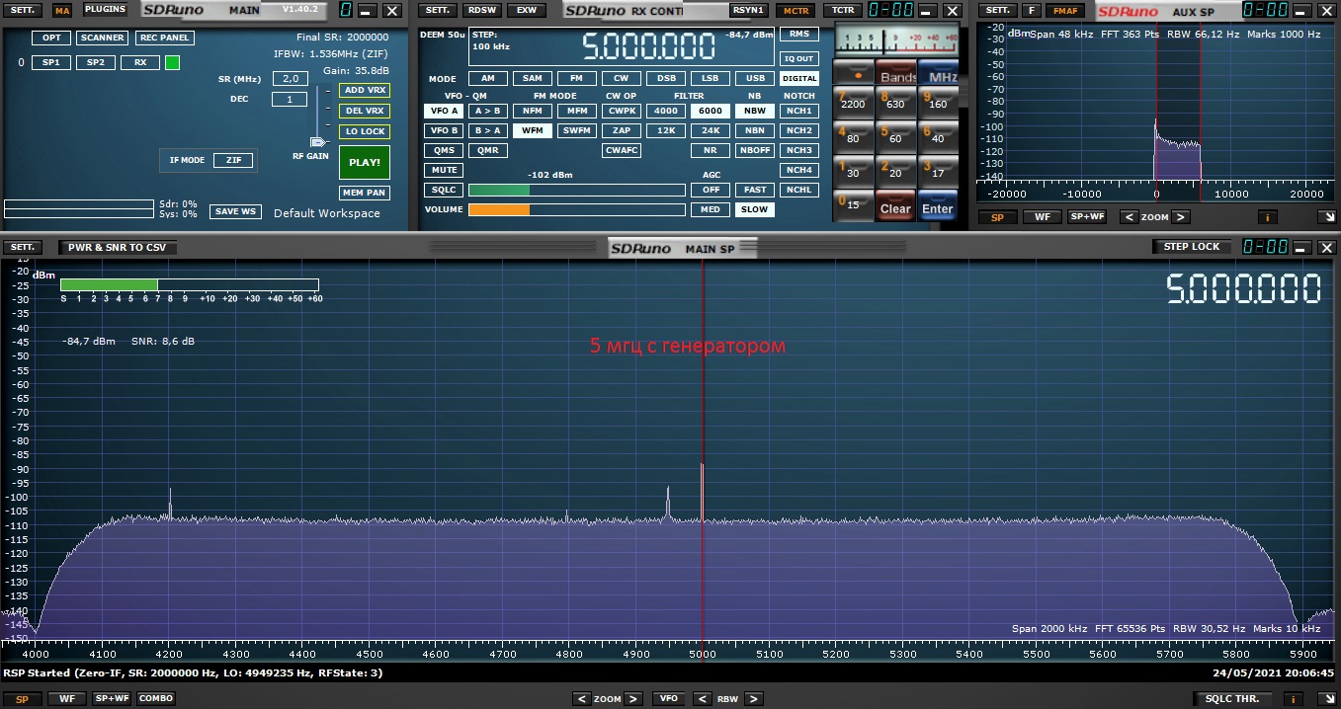Toggle the NR noise reduction button

click(x=710, y=150)
